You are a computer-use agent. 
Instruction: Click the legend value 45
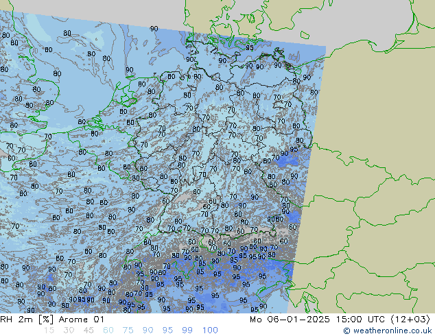click(89, 331)
